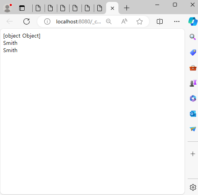Minimize the browser window
The width and height of the screenshot is (198, 195).
click(157, 5)
